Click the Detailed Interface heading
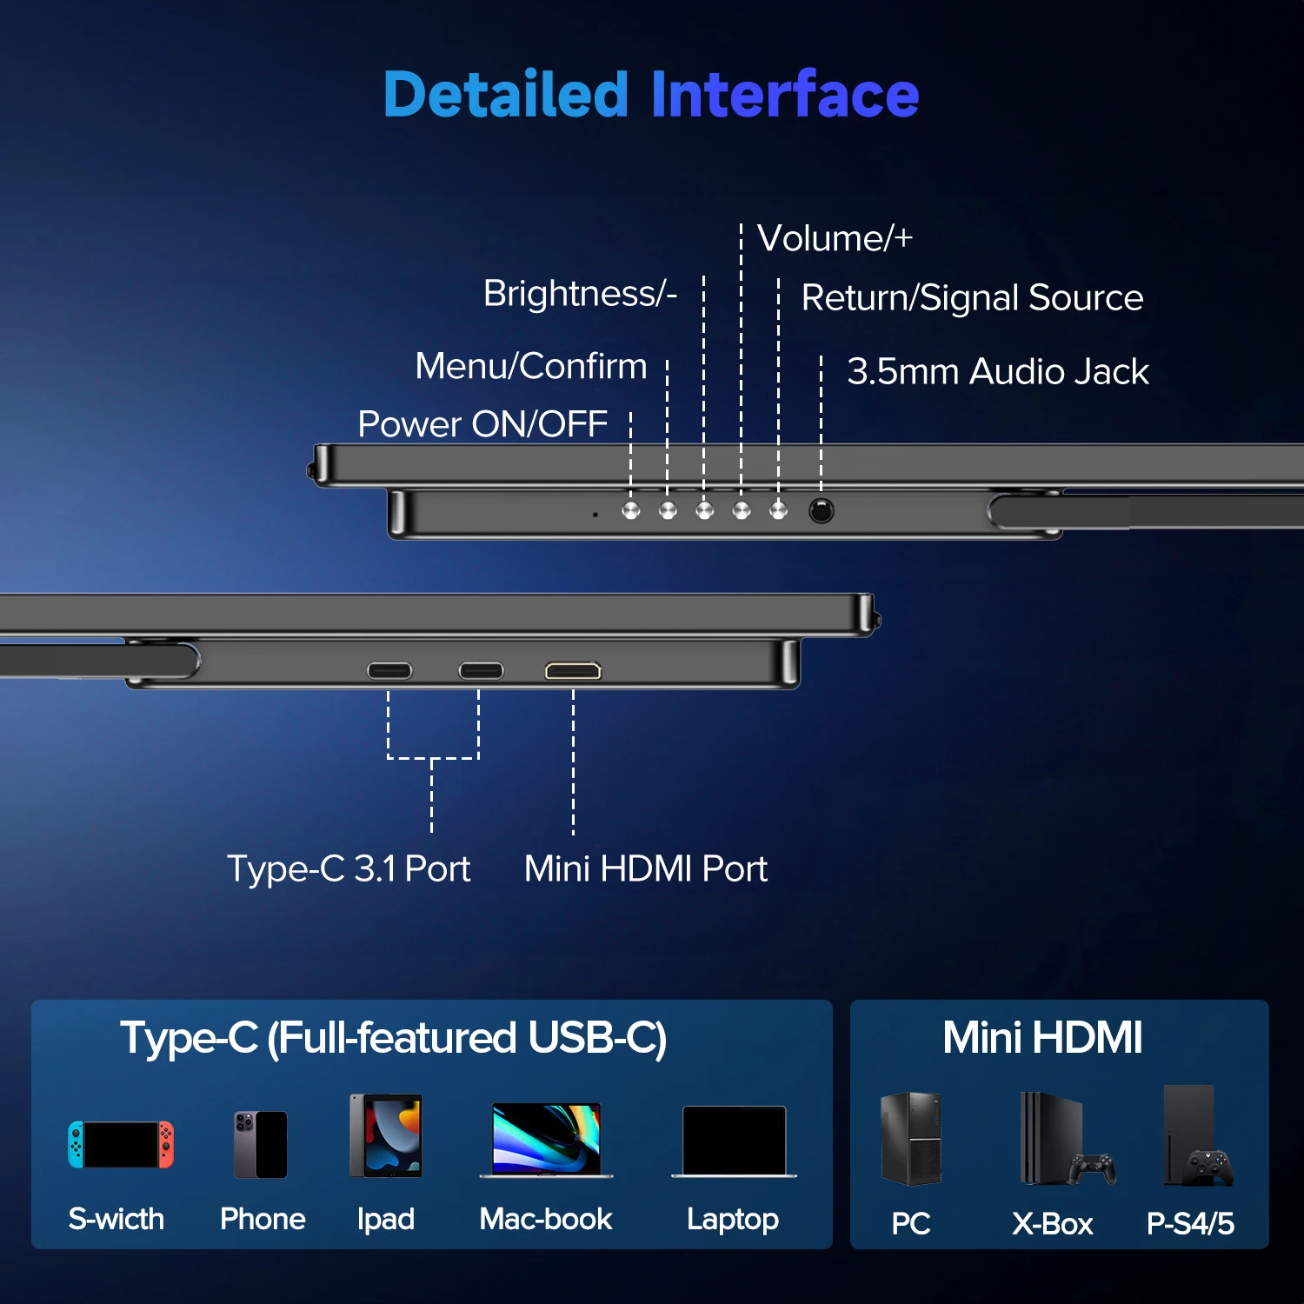1304x1304 pixels. pyautogui.click(x=650, y=96)
